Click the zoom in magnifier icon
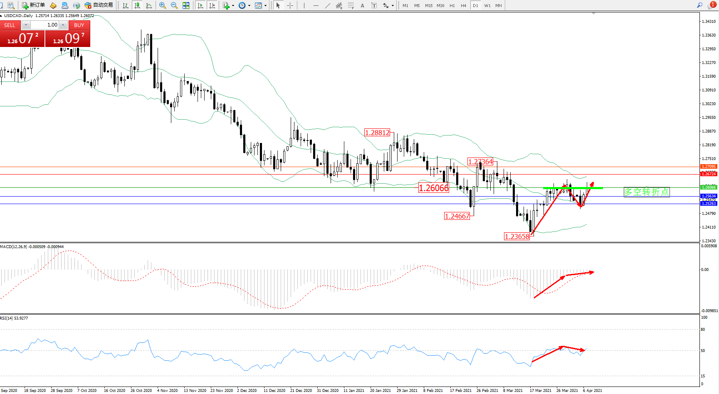The height and width of the screenshot is (394, 719). click(x=162, y=5)
